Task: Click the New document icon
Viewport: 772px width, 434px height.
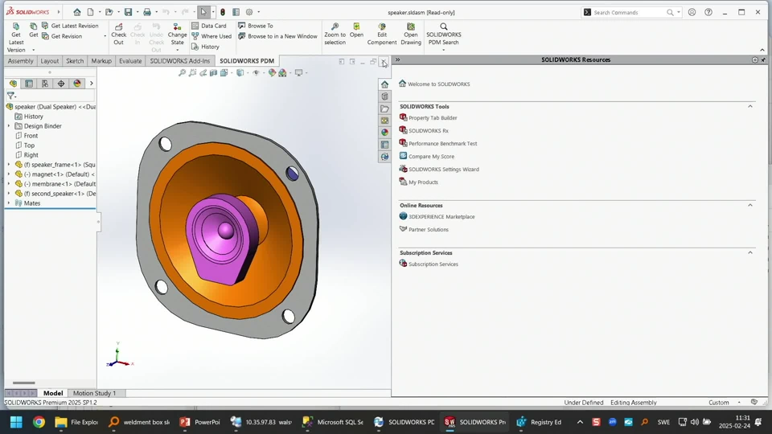Action: (x=91, y=12)
